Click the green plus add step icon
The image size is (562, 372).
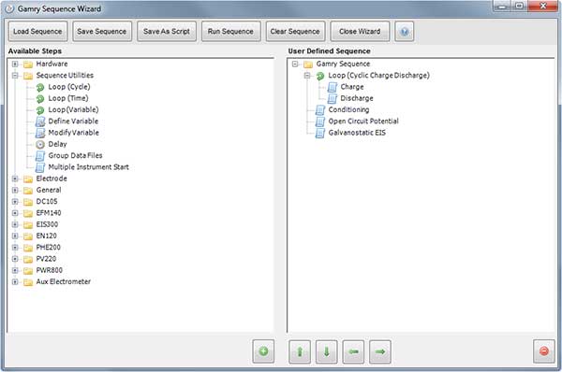(x=263, y=351)
